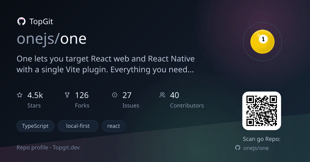Click the star icon beside 4.5k

[20, 95]
